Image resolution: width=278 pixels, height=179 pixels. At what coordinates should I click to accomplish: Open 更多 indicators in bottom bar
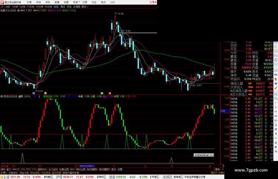[114, 169]
